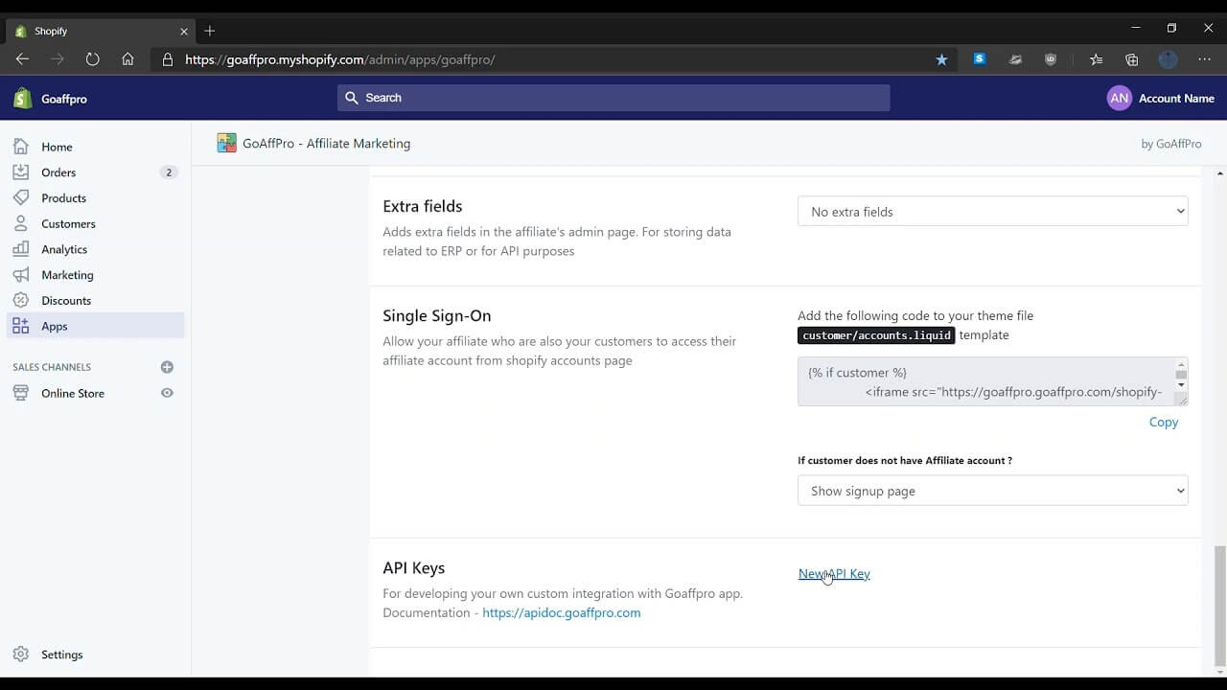This screenshot has height=690, width=1227.
Task: Open Settings at sidebar bottom
Action: tap(61, 655)
